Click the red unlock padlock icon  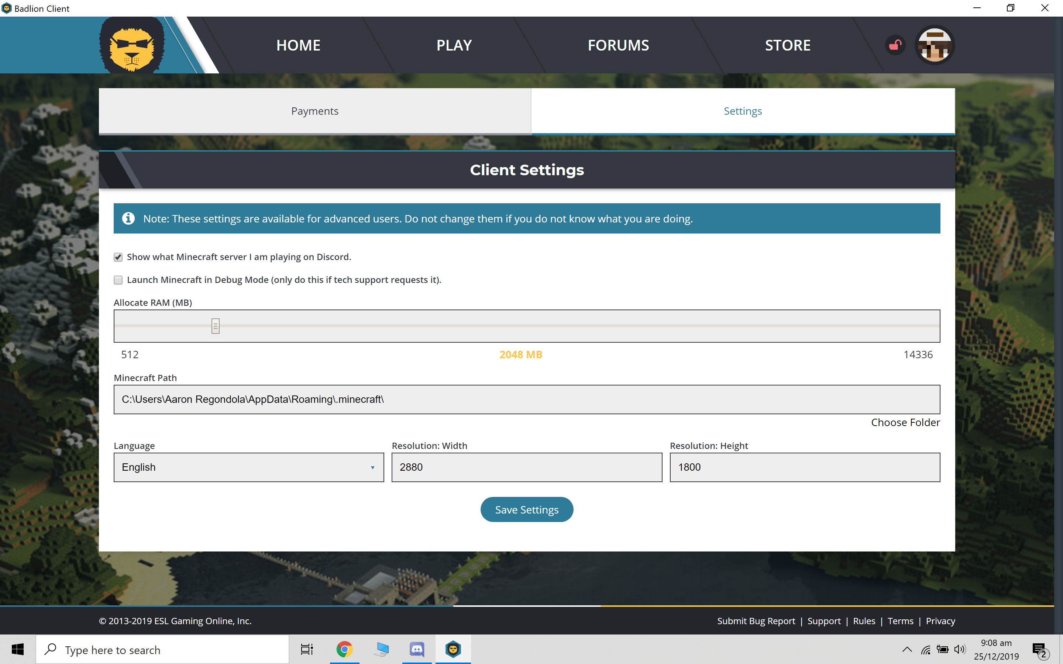click(x=895, y=45)
